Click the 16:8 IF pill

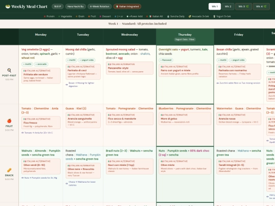coord(58,7)
